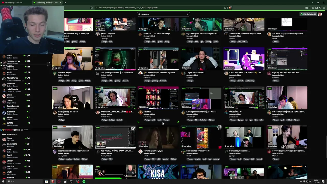Image resolution: width=327 pixels, height=184 pixels.
Task: Click the justchatting tag on KIVILCIK card
Action: tap(250, 81)
